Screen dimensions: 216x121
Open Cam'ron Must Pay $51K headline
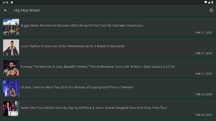click(x=77, y=87)
